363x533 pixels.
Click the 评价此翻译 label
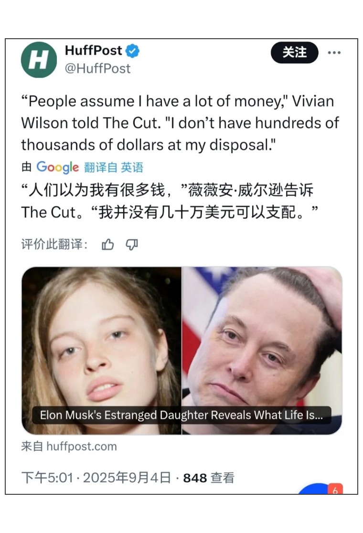pyautogui.click(x=54, y=244)
